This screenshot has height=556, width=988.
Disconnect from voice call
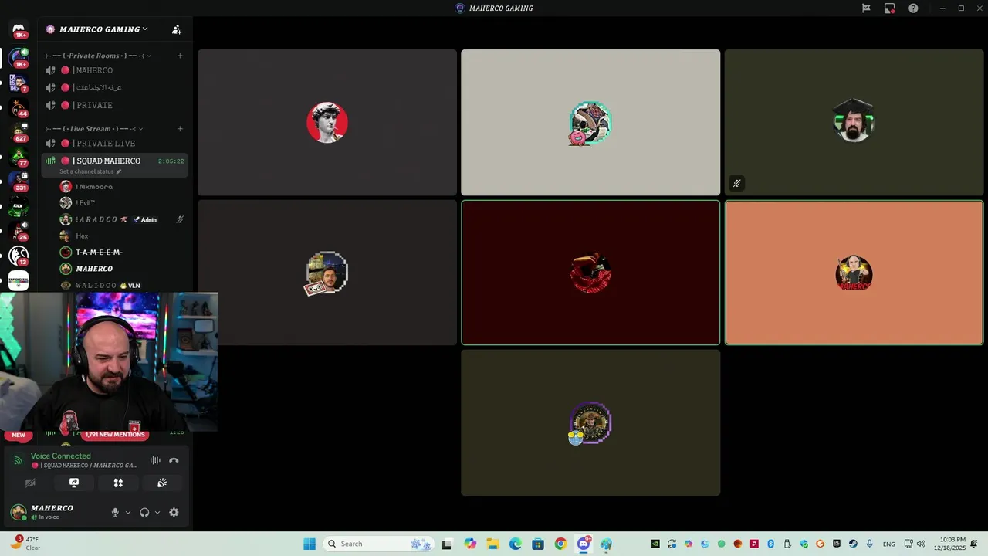click(x=174, y=460)
